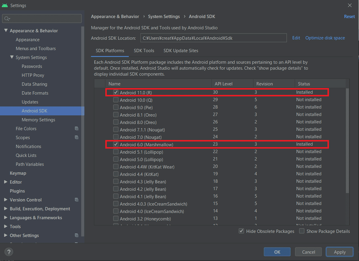Click the project-level icon beside Version Control

(76, 200)
